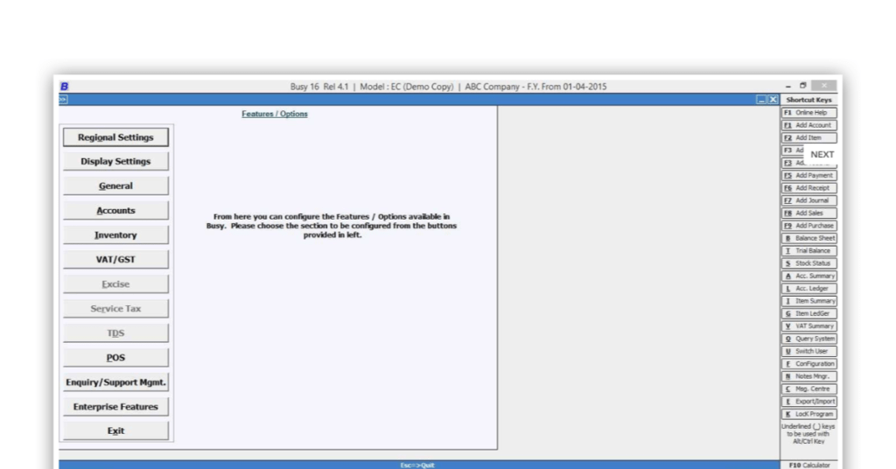Click the F7 Add Journal shortcut
Screen dimensions: 896x469
coord(809,200)
